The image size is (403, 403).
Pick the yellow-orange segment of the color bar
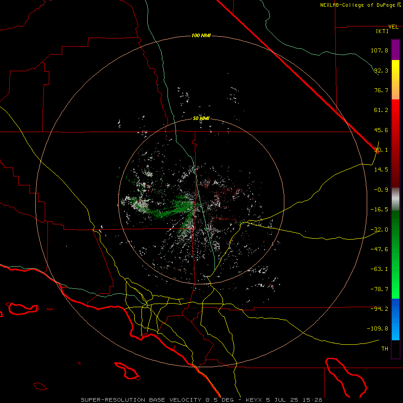pos(395,80)
